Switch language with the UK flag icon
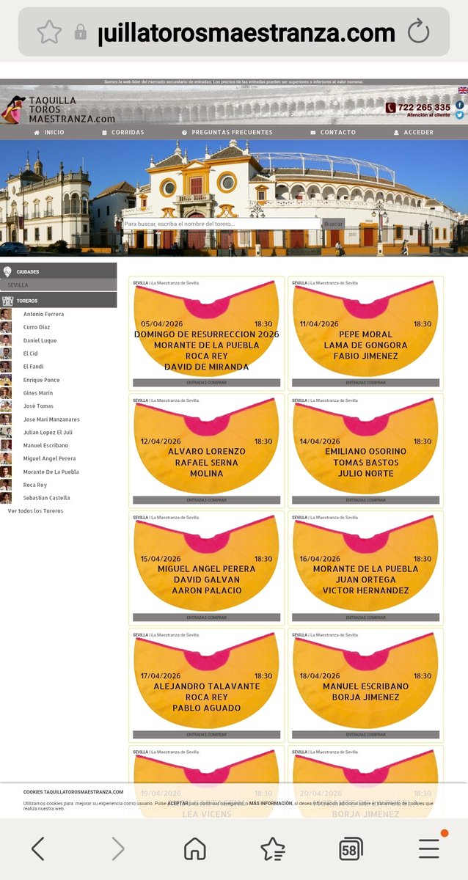The image size is (468, 880). click(x=462, y=90)
